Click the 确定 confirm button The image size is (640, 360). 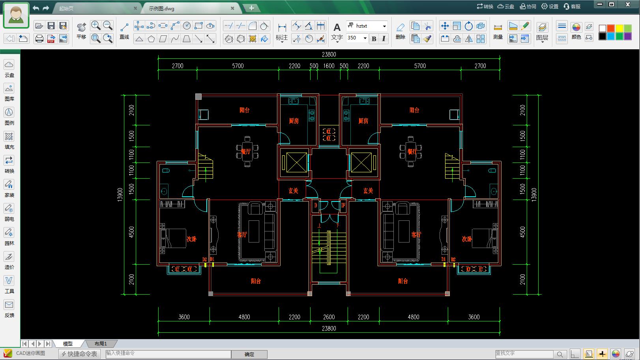click(x=249, y=354)
